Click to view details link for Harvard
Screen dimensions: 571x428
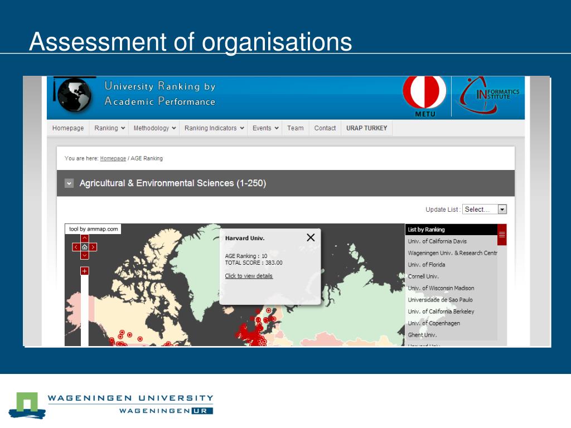coord(249,276)
